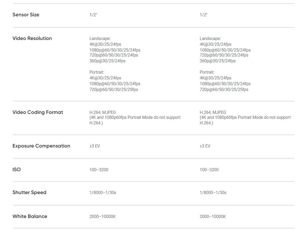Image resolution: width=306 pixels, height=234 pixels.
Task: Click the 1/8000–1/30s value in left column
Action: click(x=102, y=193)
